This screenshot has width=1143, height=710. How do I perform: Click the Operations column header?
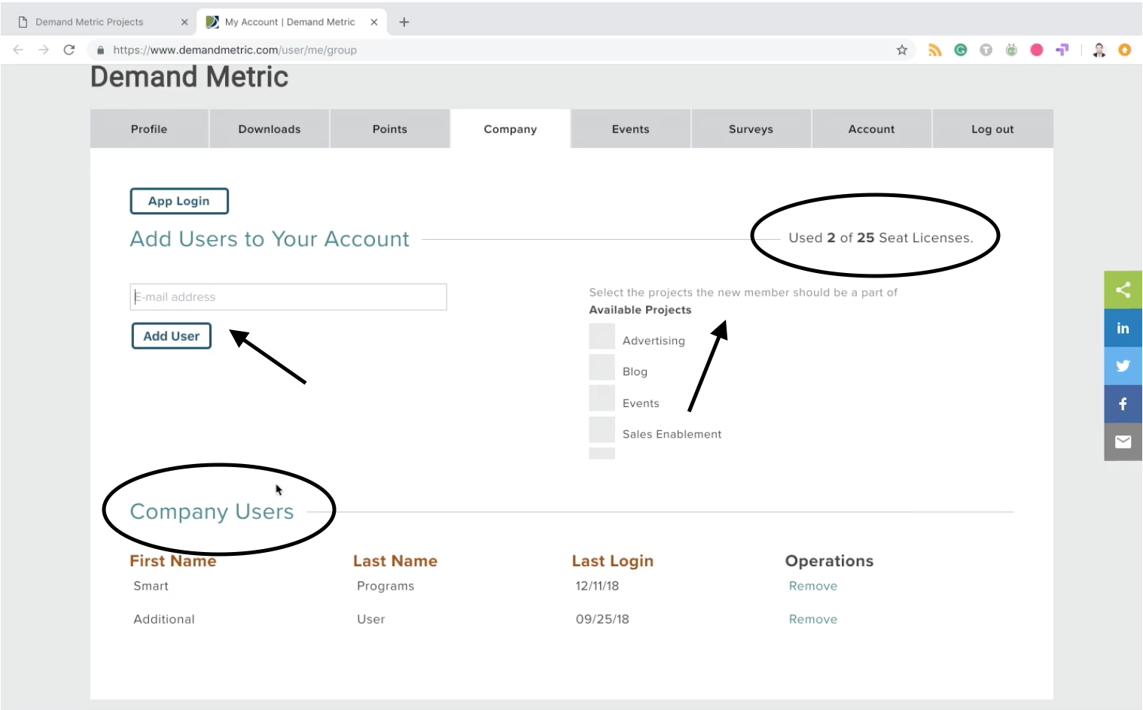830,561
